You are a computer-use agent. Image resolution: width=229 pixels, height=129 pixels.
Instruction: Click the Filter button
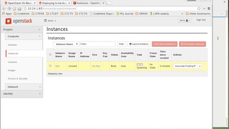(x=121, y=44)
